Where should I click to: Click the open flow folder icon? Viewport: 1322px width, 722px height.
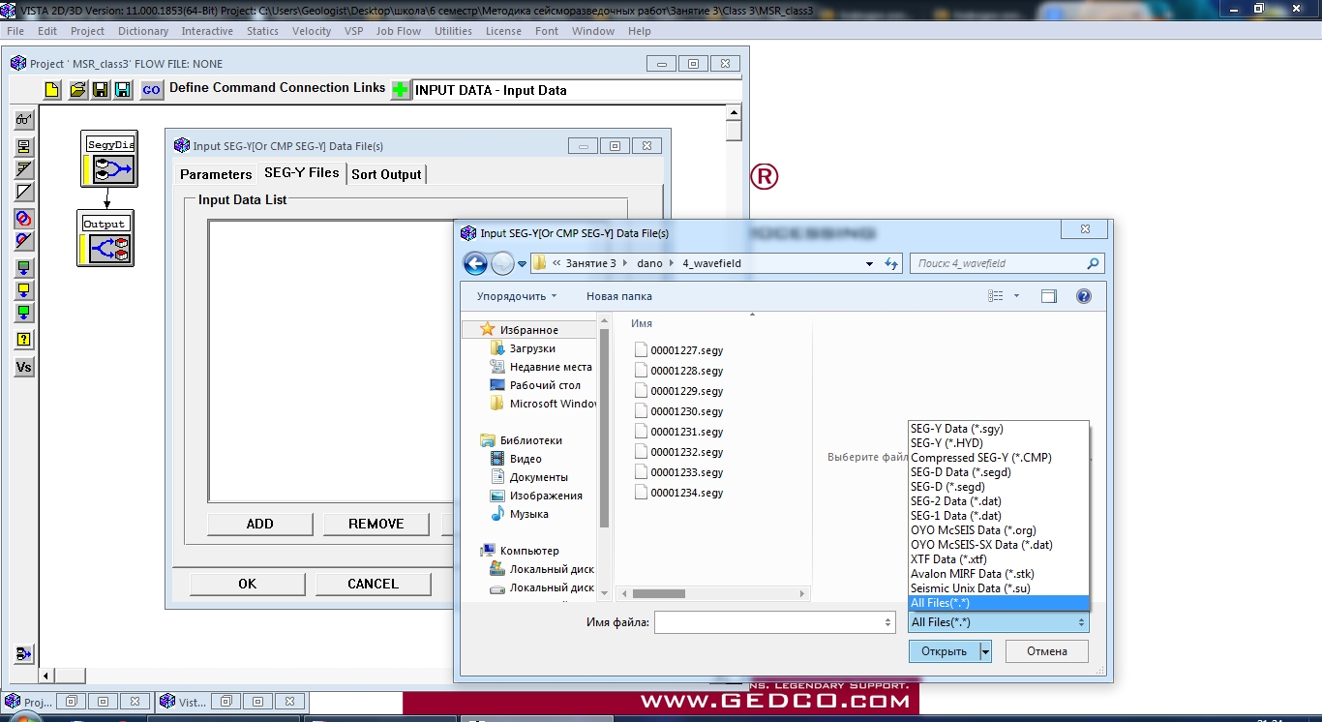tap(77, 90)
